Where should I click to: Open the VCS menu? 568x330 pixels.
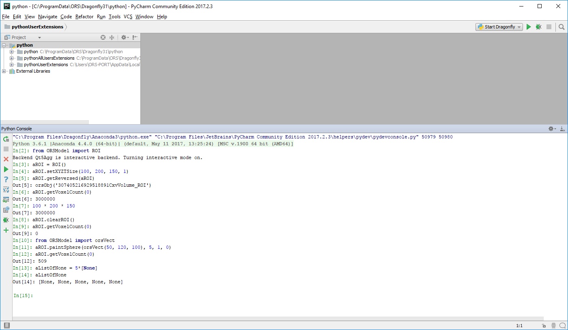pos(128,17)
